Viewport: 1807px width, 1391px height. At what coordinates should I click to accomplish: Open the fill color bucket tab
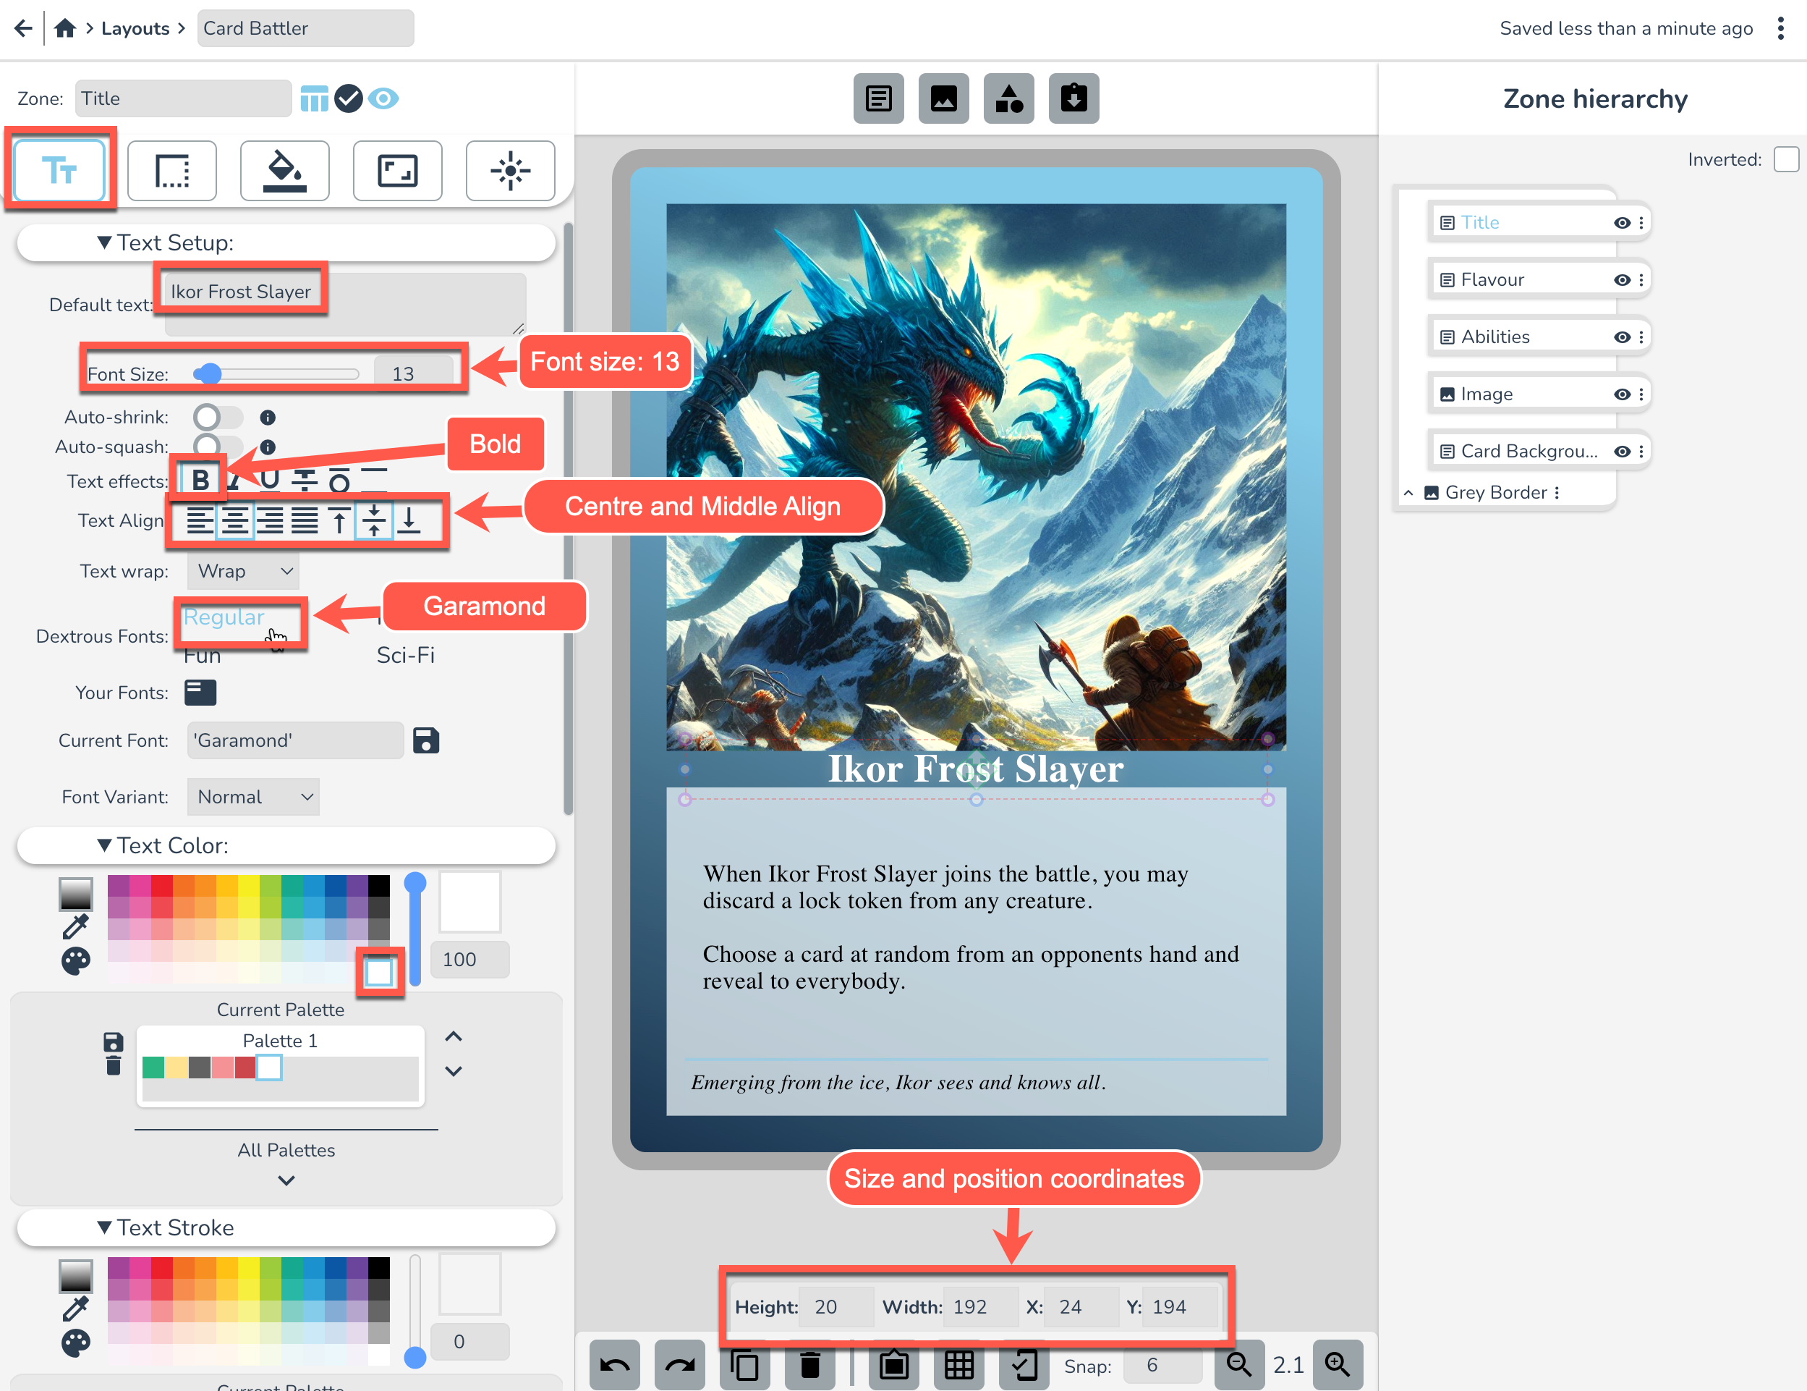[284, 171]
